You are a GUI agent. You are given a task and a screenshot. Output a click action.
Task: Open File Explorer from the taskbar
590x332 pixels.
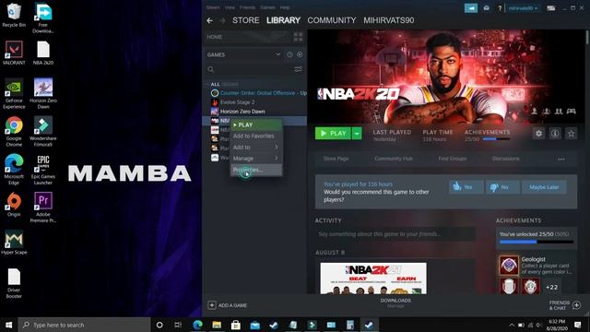click(x=217, y=325)
